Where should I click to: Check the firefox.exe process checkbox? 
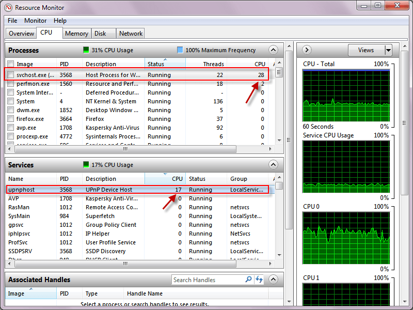click(11, 119)
